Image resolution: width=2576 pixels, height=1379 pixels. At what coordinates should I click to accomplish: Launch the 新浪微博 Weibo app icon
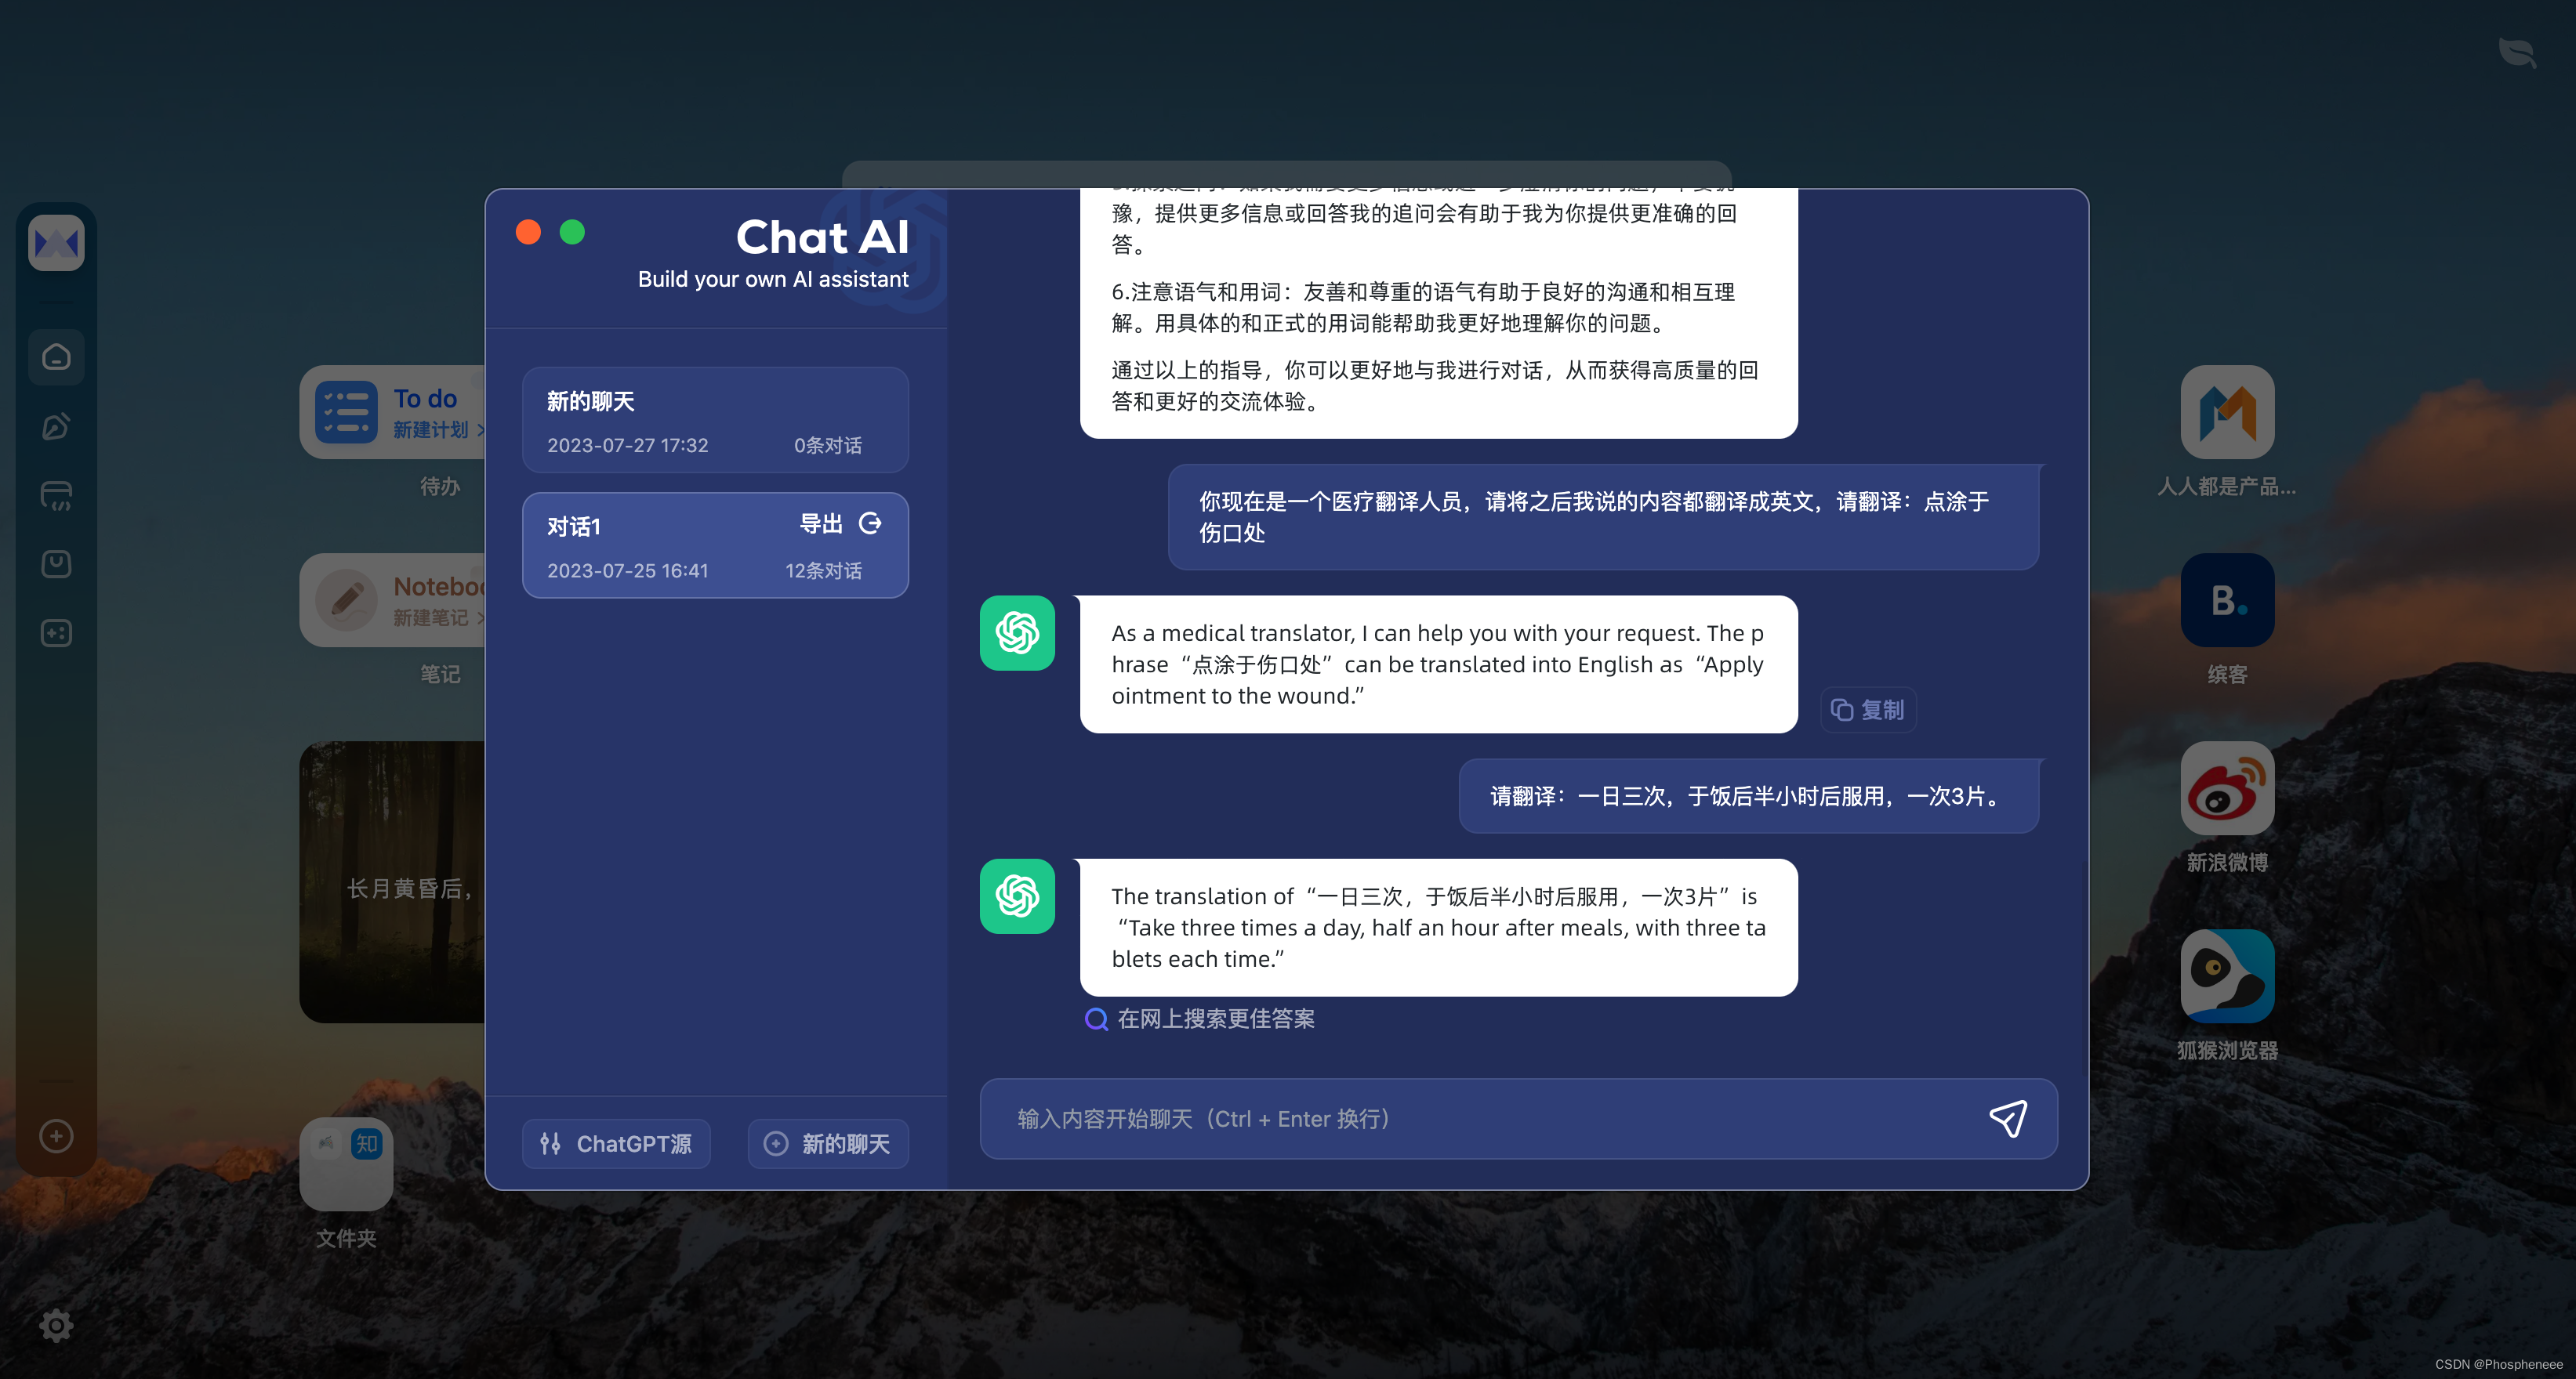pyautogui.click(x=2227, y=788)
